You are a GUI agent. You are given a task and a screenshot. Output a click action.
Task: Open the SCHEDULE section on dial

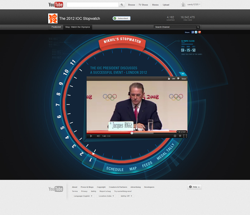tap(115, 169)
